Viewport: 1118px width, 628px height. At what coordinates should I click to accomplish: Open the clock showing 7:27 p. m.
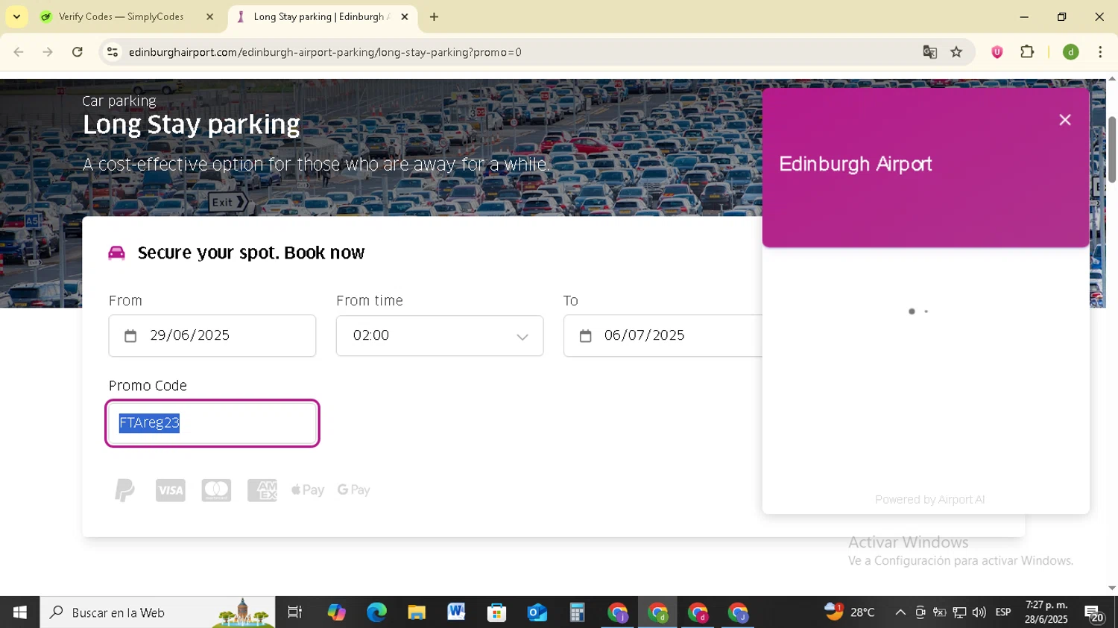pos(1046,612)
